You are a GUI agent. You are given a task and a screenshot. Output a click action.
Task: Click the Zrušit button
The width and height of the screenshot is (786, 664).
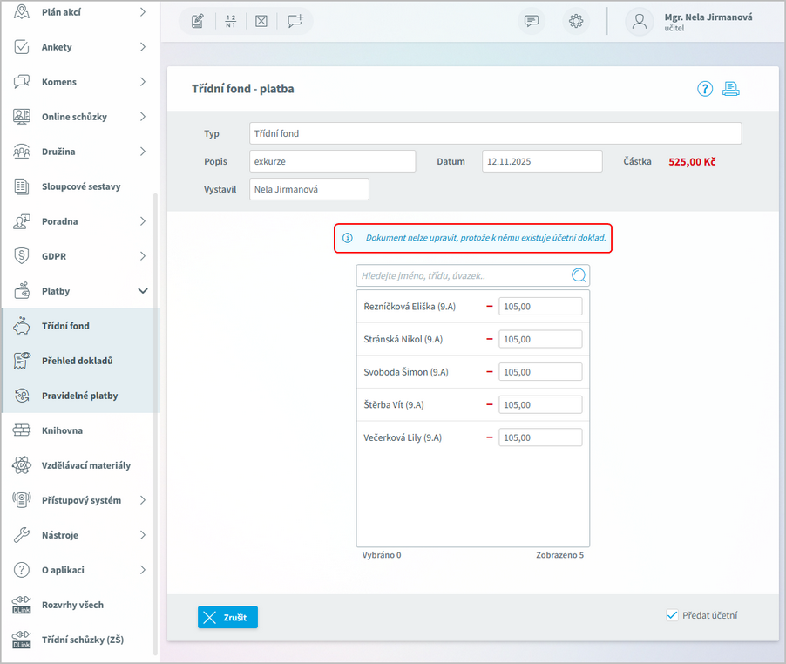point(227,617)
